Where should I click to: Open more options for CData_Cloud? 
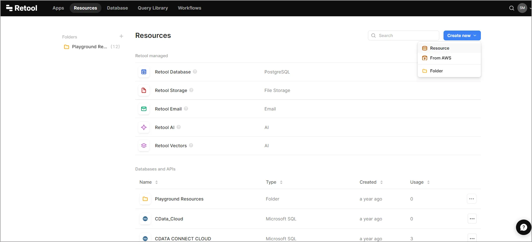(x=472, y=219)
